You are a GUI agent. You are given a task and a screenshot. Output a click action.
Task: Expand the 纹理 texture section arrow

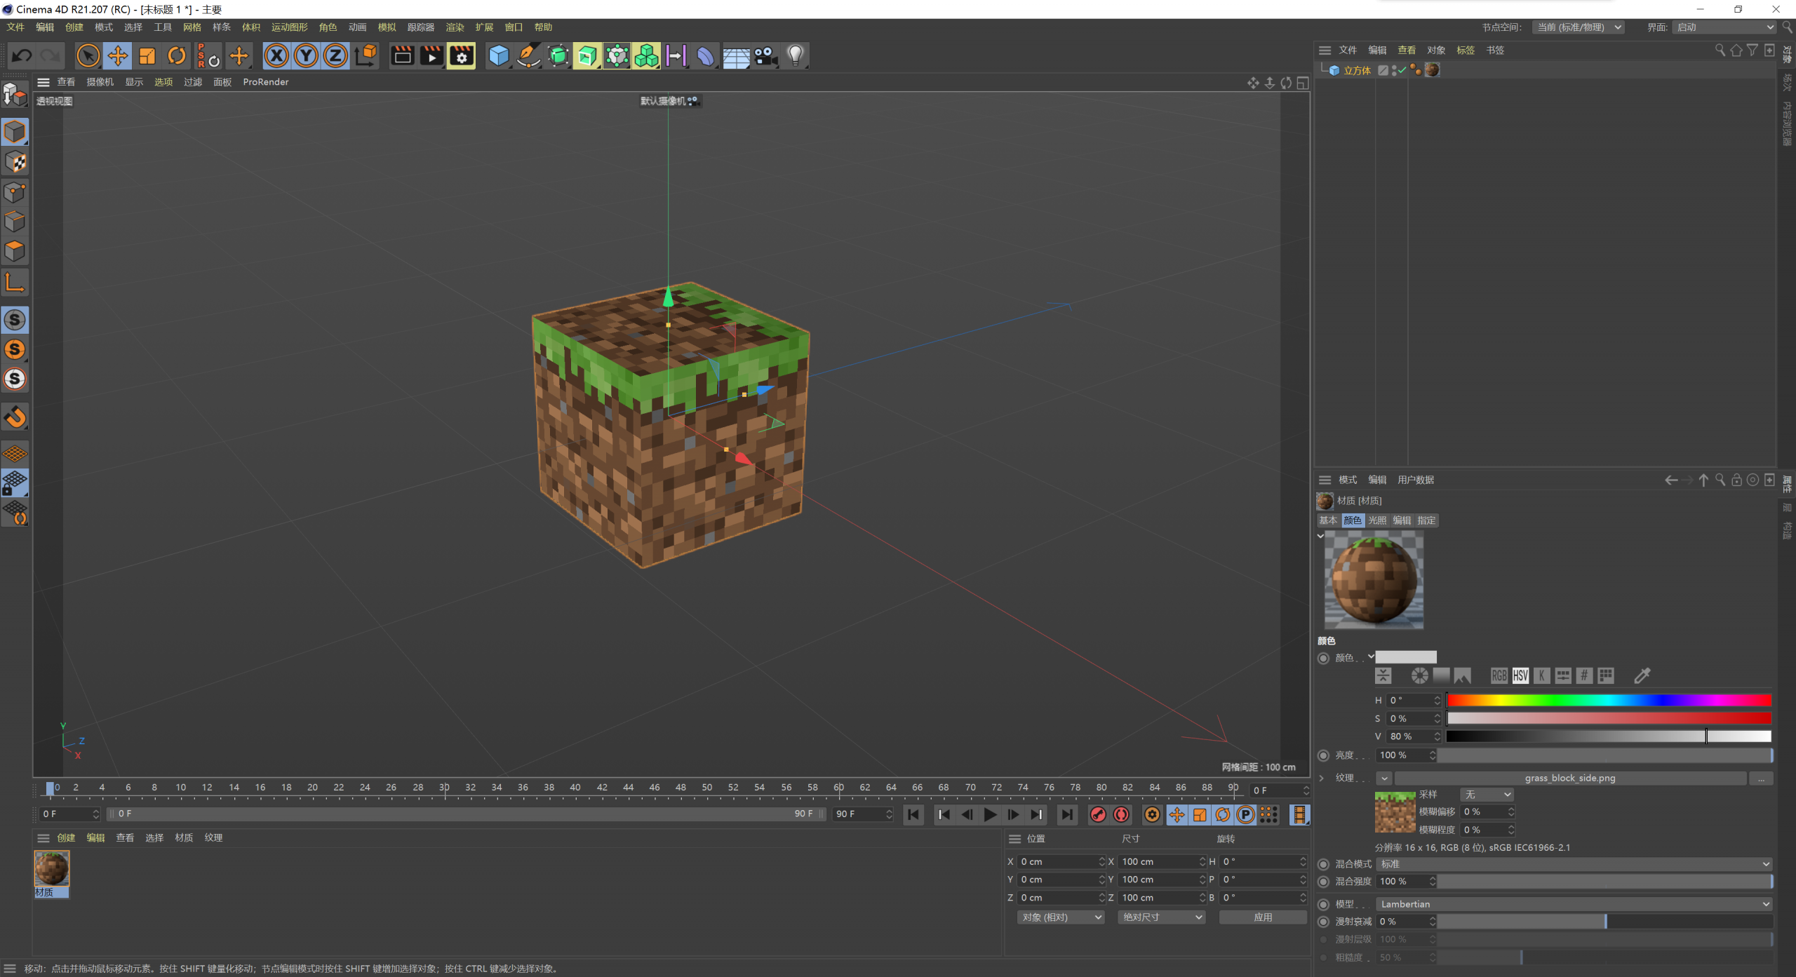[1322, 778]
